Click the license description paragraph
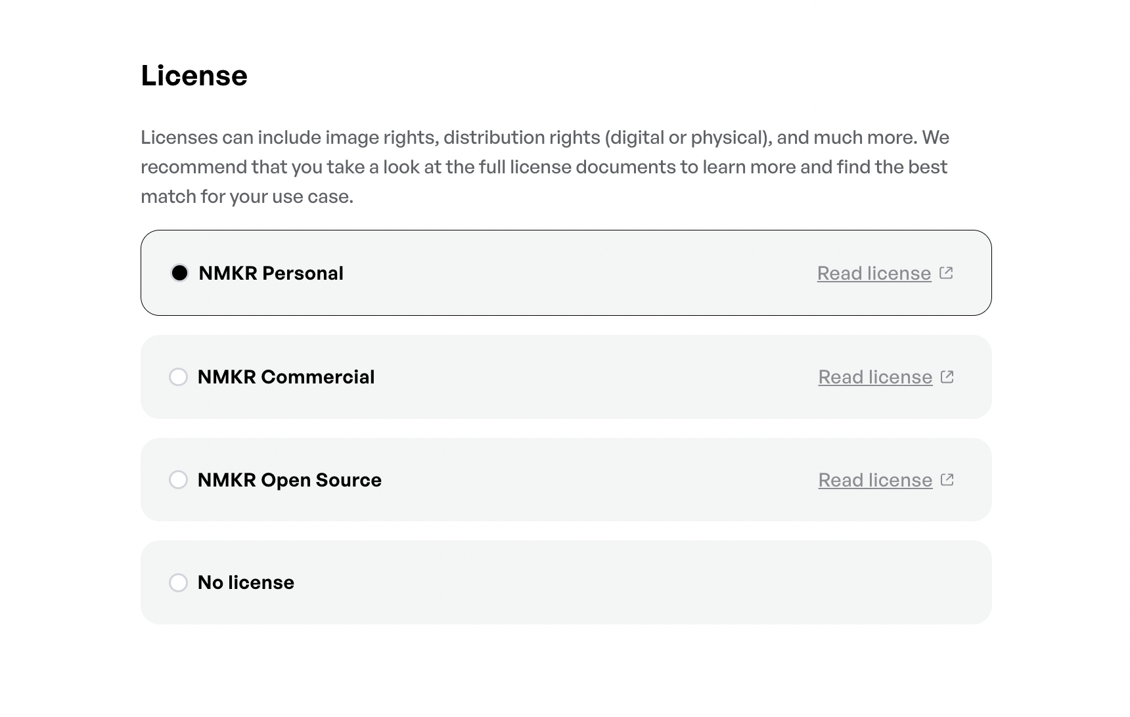The height and width of the screenshot is (717, 1130). 545,167
